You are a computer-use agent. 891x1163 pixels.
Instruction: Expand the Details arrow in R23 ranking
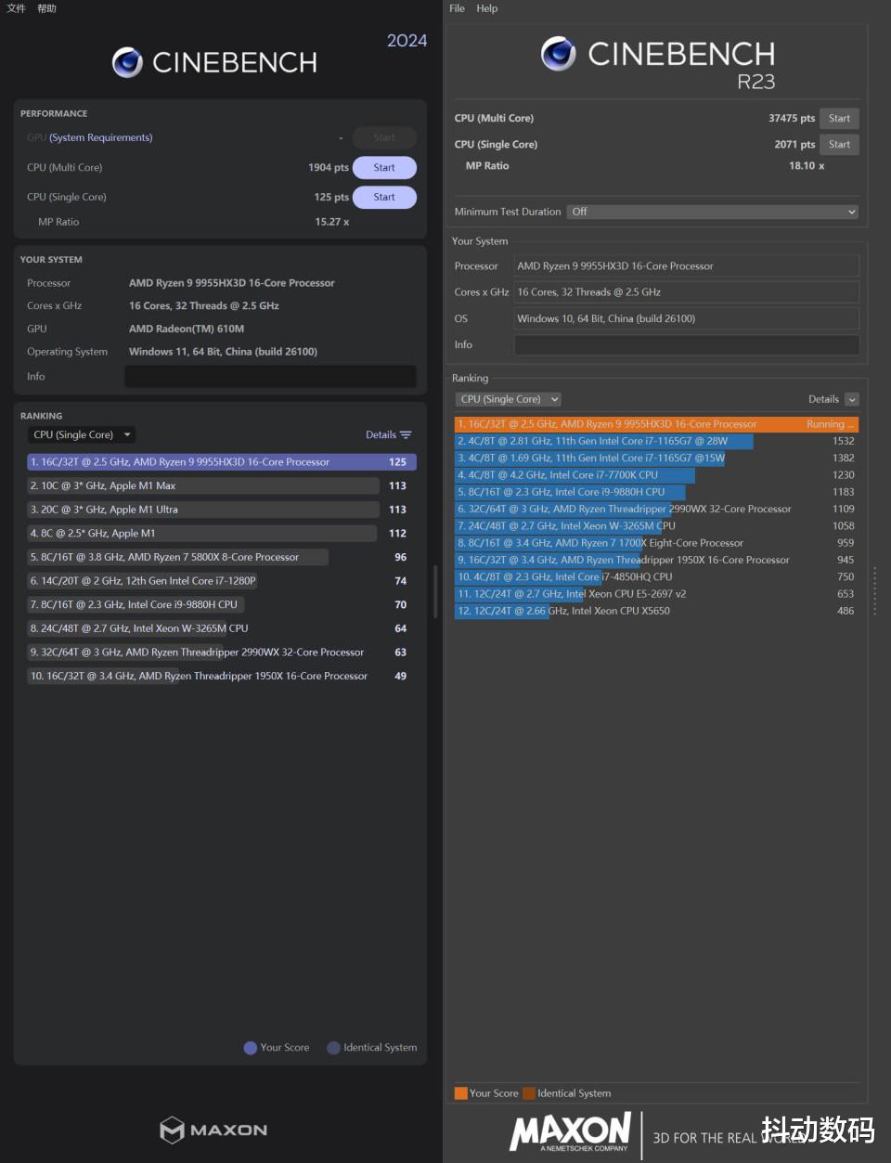pos(852,399)
